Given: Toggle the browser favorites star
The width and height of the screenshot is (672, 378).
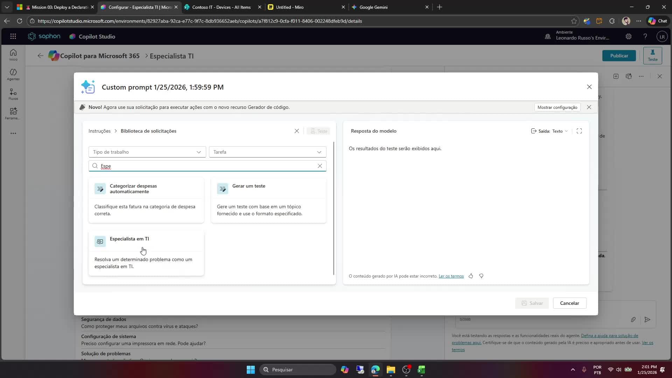Looking at the screenshot, I should tap(574, 21).
